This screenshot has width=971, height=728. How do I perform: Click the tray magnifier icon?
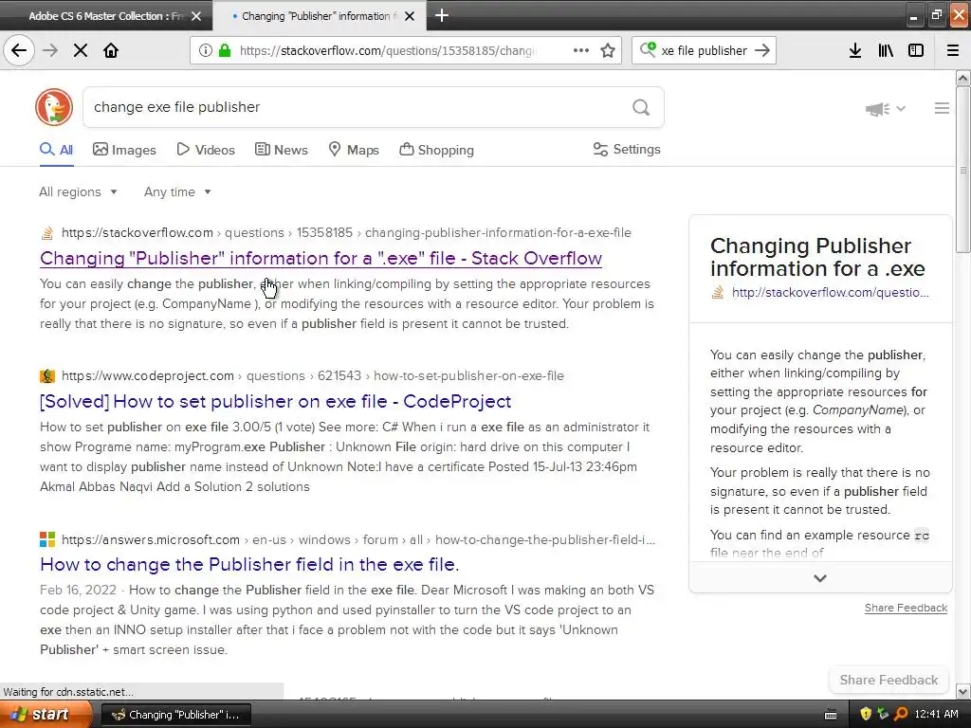coord(901,714)
